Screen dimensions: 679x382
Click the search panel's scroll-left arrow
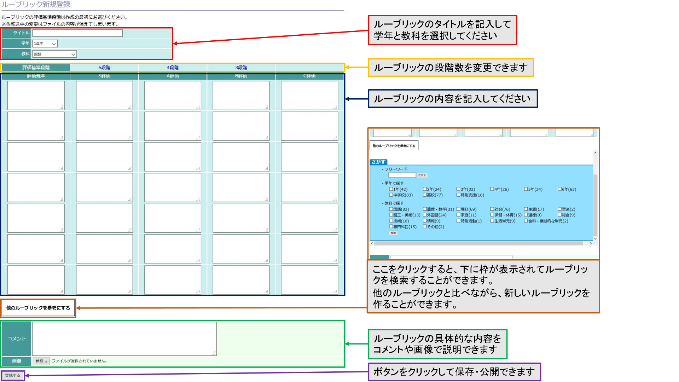[372, 243]
